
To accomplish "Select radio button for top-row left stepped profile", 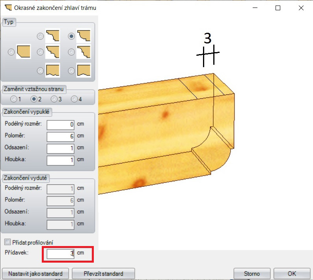I will click(40, 36).
